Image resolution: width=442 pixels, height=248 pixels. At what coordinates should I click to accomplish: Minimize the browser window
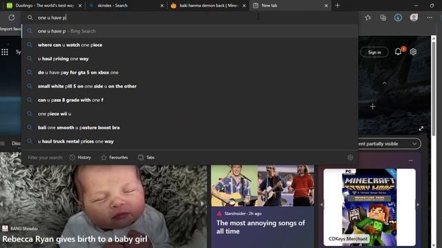tap(416, 6)
